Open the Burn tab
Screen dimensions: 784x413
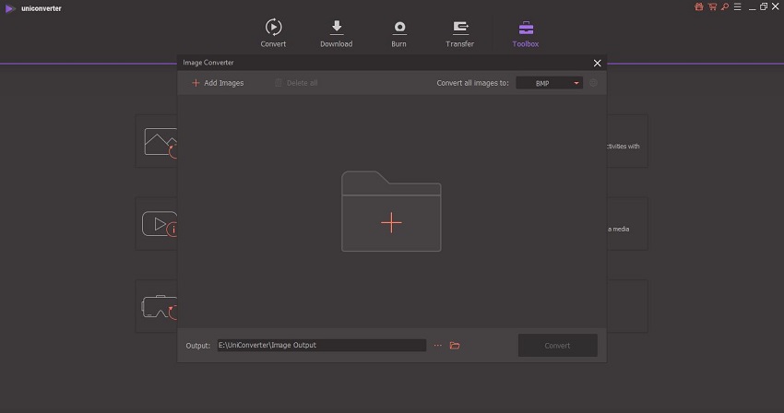(x=399, y=33)
